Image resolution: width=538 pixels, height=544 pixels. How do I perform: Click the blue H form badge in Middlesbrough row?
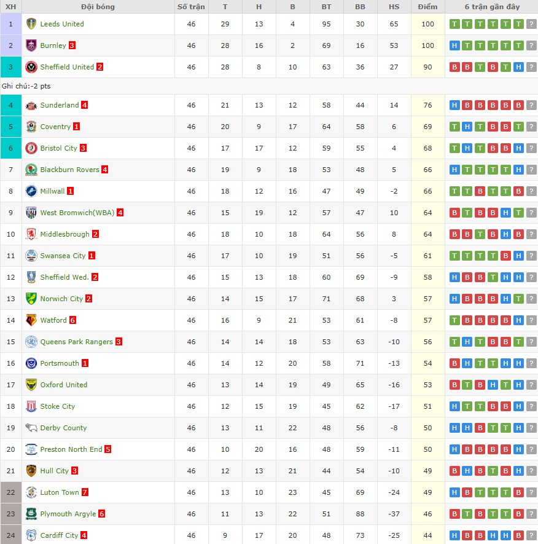pyautogui.click(x=506, y=234)
